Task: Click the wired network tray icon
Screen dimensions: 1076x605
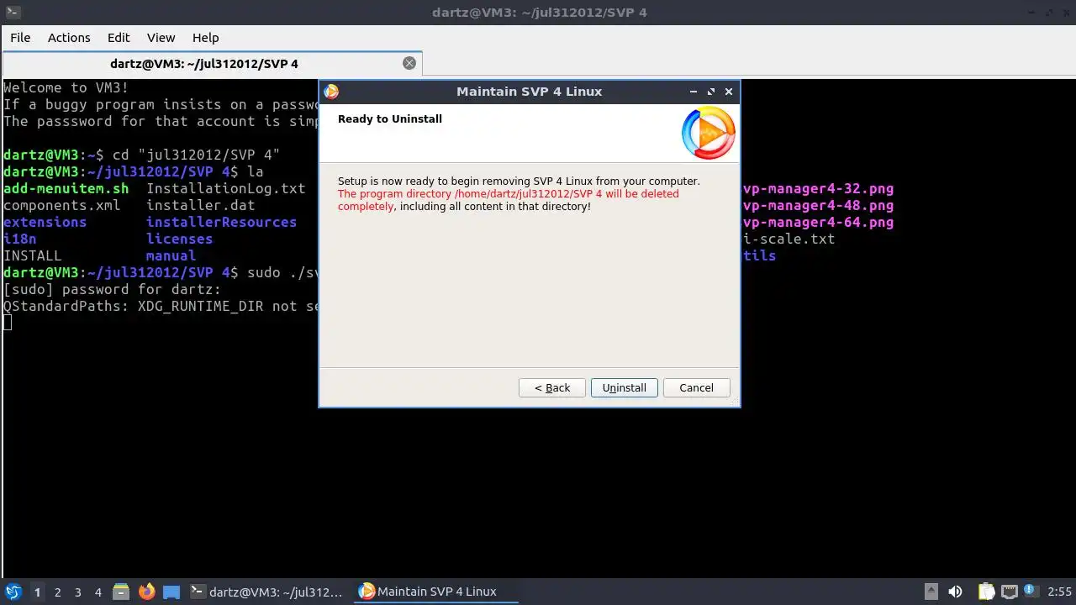Action: pos(1009,592)
